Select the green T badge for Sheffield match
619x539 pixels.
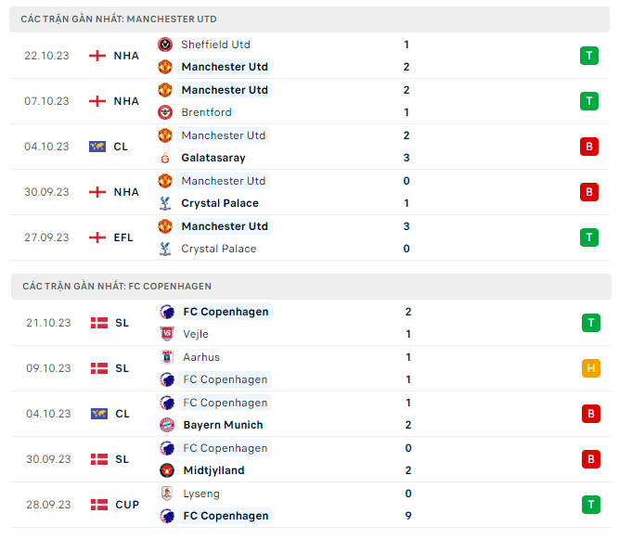(x=588, y=56)
